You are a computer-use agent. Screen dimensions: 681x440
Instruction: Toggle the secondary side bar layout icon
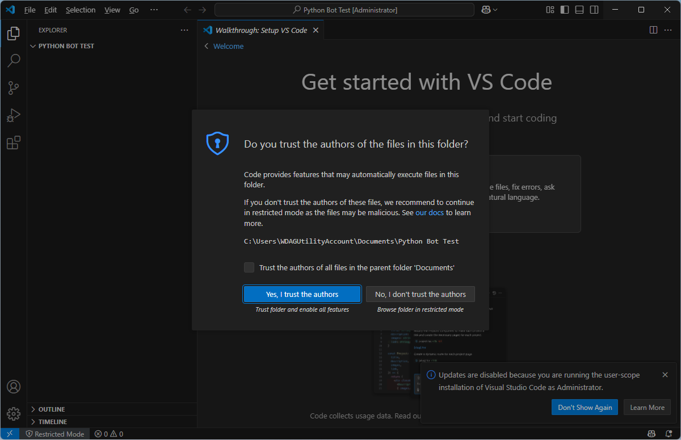click(594, 10)
